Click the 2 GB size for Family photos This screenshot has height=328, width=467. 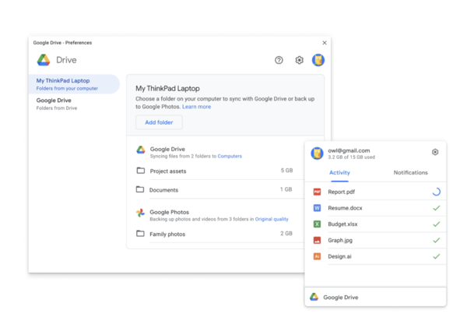(x=286, y=234)
